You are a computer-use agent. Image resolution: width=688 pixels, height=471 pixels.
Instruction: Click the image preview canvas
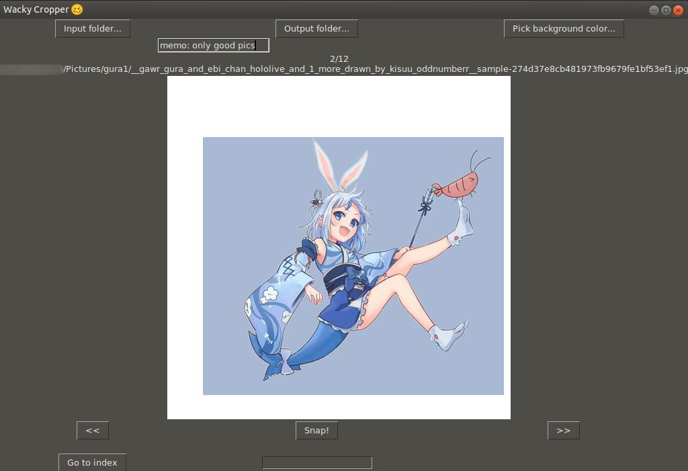339,247
